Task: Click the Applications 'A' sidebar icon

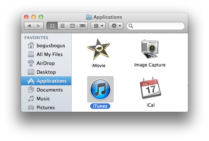Action: point(31,81)
